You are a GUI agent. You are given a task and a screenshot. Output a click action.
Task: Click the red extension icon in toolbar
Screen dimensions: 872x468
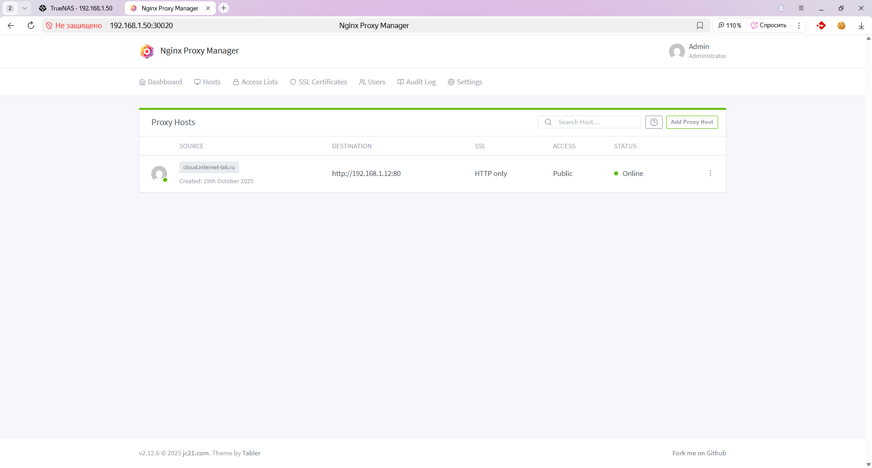click(821, 25)
